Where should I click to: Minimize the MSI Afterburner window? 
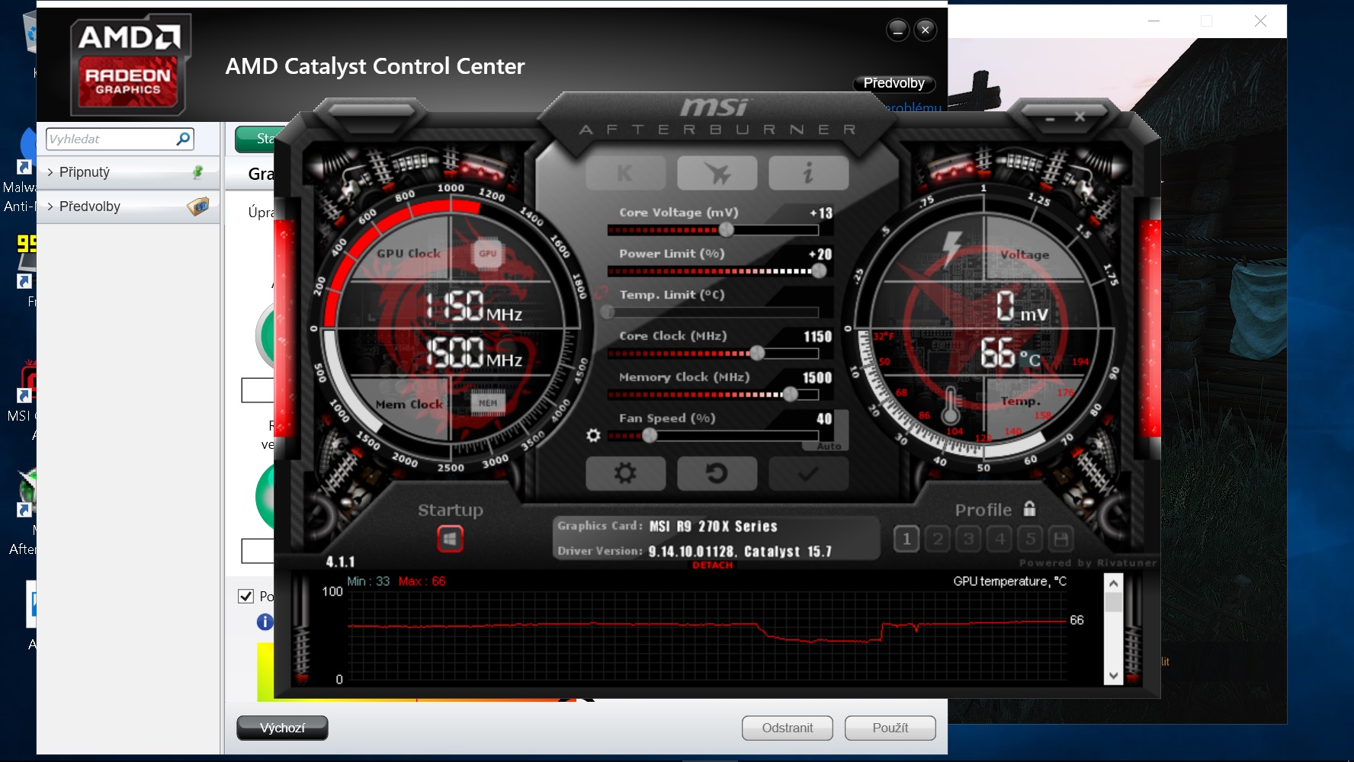coord(1050,119)
